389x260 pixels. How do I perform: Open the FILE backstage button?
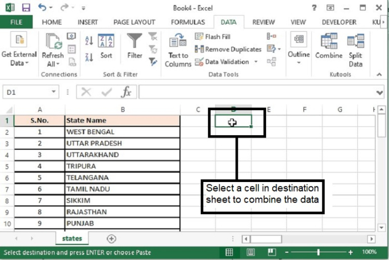click(x=16, y=22)
